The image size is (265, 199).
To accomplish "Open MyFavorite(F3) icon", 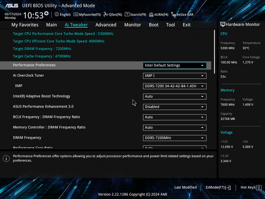I will [76, 14].
